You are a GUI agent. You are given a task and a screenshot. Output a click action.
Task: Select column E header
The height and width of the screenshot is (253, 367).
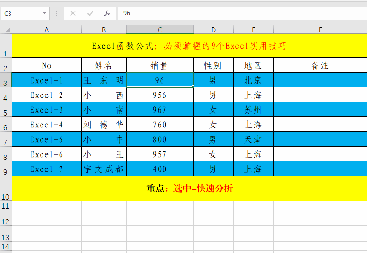point(253,30)
